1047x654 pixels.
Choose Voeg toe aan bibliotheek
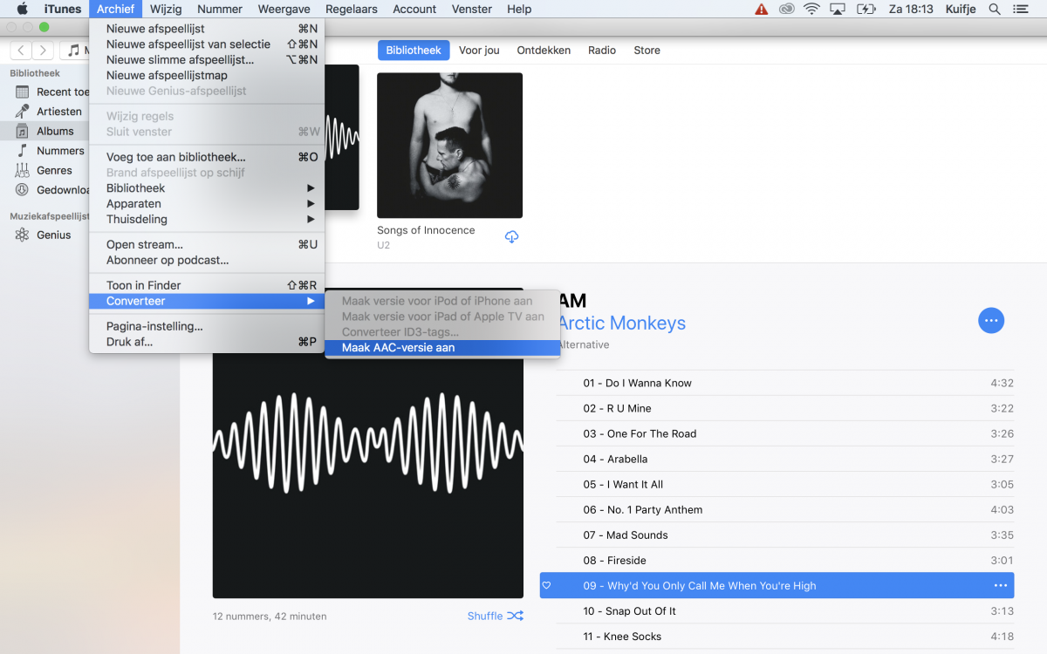(x=207, y=157)
